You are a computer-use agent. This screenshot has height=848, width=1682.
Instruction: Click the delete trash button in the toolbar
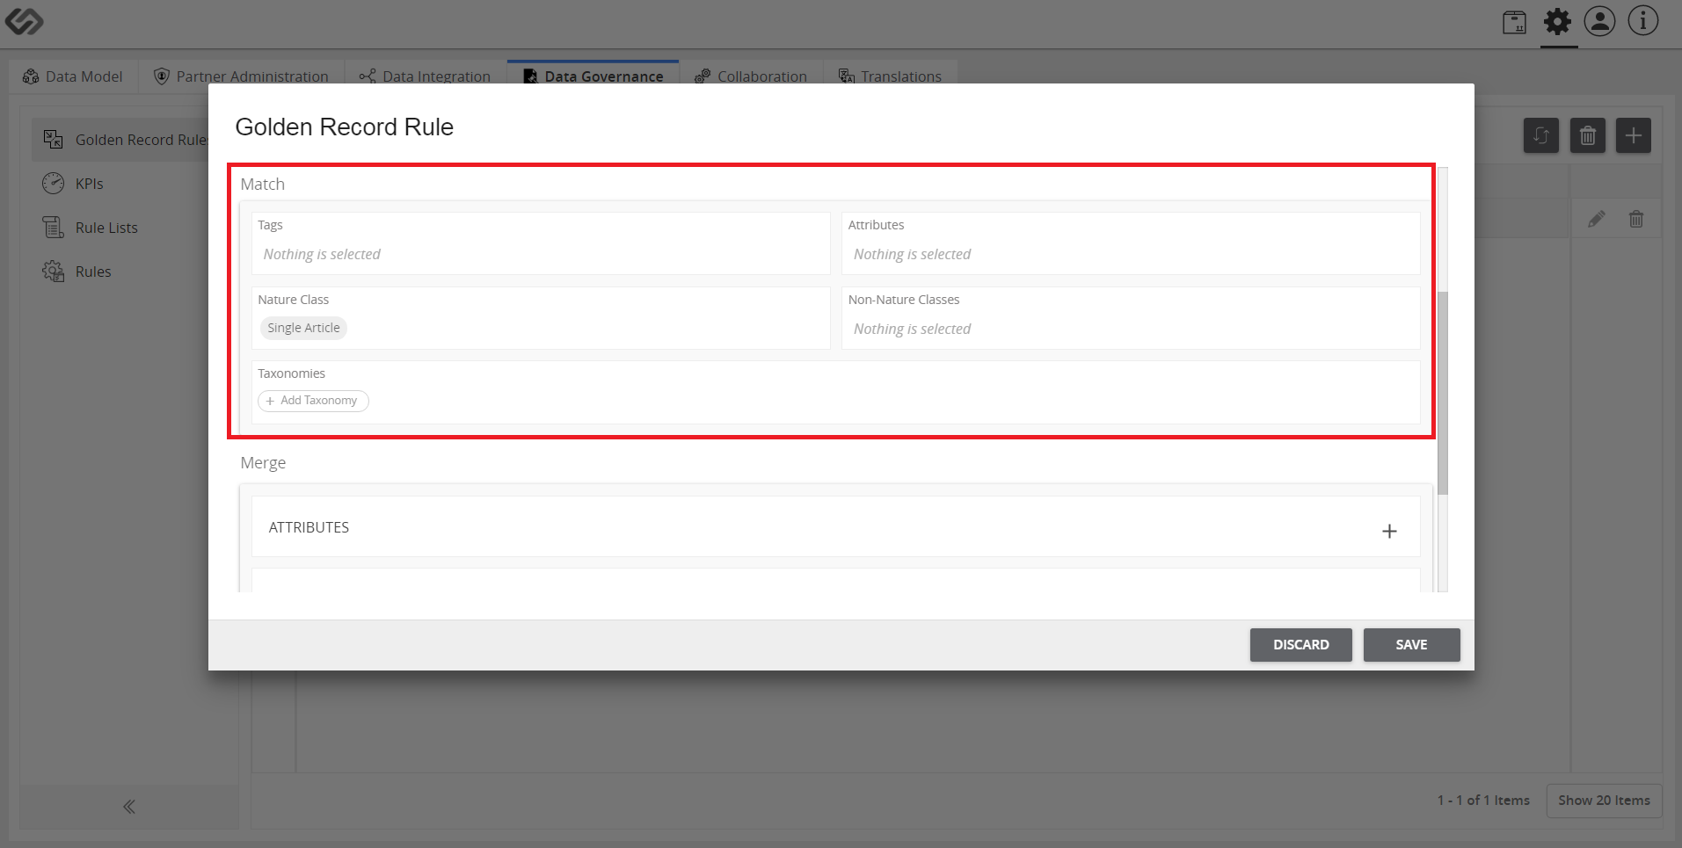click(1587, 135)
